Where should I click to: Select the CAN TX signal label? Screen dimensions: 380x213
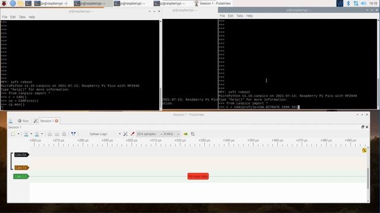21,167
